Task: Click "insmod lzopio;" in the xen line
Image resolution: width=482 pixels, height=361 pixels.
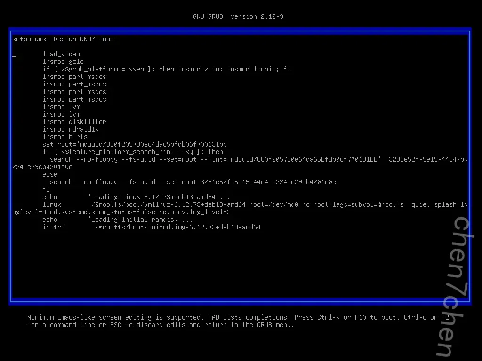Action: coord(253,70)
